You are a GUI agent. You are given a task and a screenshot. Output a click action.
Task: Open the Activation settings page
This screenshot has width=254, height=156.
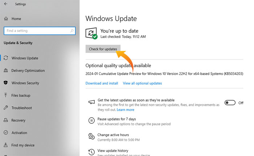click(19, 133)
